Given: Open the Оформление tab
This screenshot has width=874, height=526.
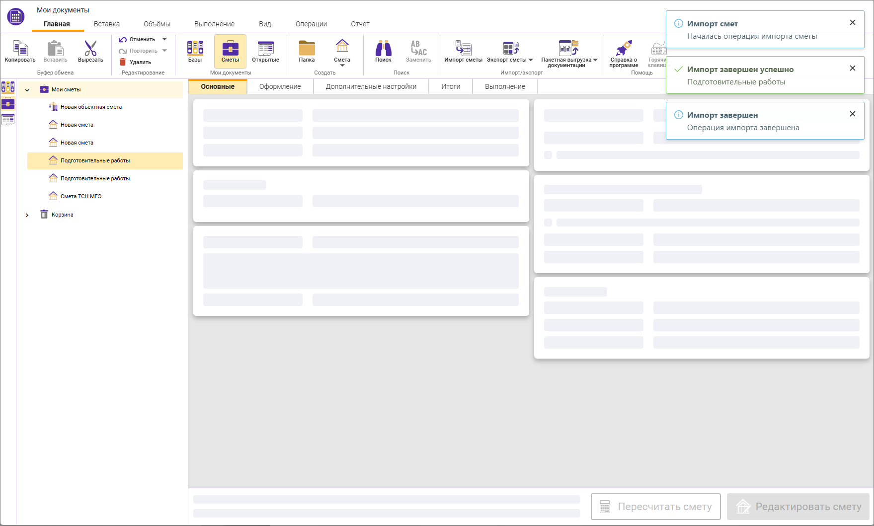Looking at the screenshot, I should pos(280,86).
